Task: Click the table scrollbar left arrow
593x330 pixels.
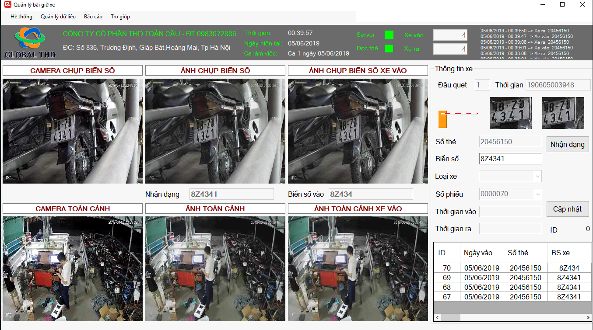Action: tap(437, 317)
